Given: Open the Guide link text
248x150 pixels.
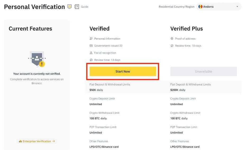Looking at the screenshot, I should [x=85, y=7].
